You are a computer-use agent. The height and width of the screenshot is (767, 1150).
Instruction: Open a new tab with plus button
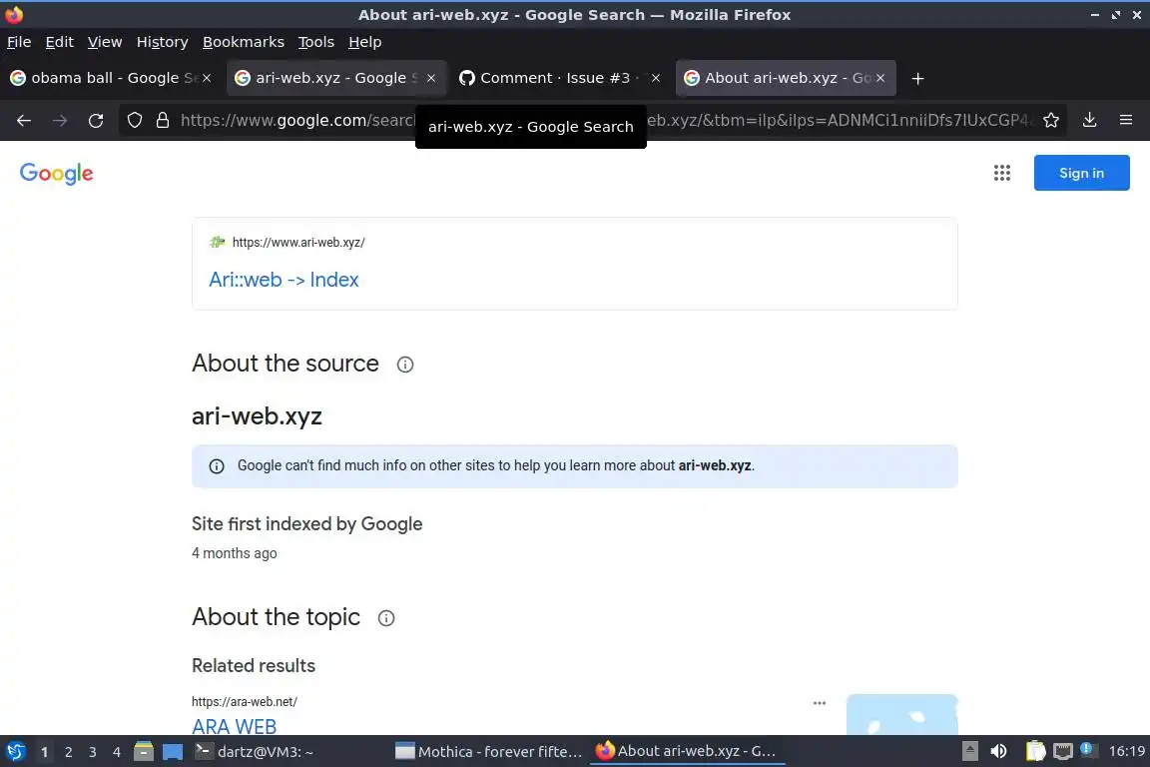[x=917, y=79]
